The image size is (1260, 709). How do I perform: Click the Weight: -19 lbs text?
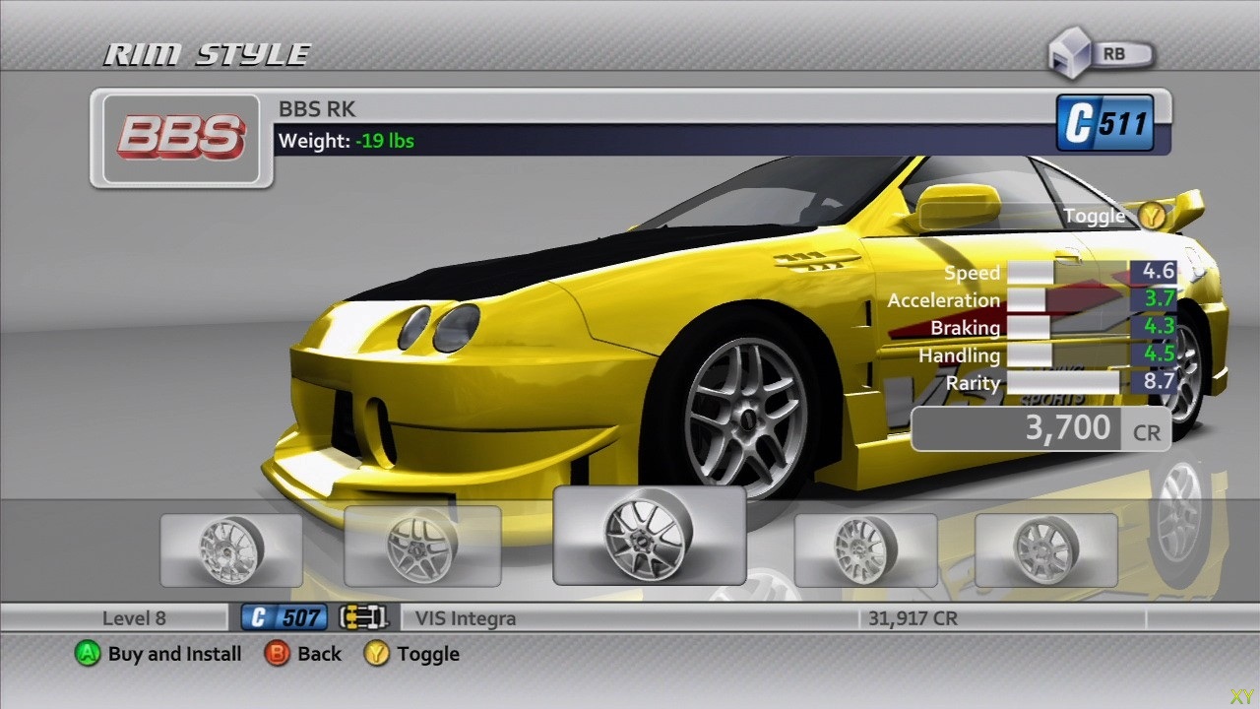[346, 141]
